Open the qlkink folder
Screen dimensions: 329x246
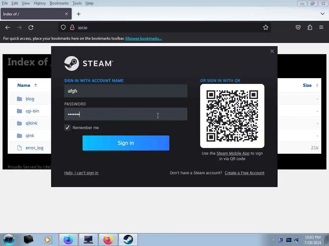point(31,123)
